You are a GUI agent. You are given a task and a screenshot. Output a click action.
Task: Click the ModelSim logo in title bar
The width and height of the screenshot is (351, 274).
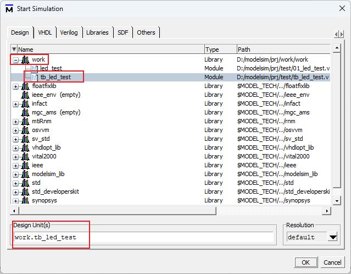[x=9, y=9]
